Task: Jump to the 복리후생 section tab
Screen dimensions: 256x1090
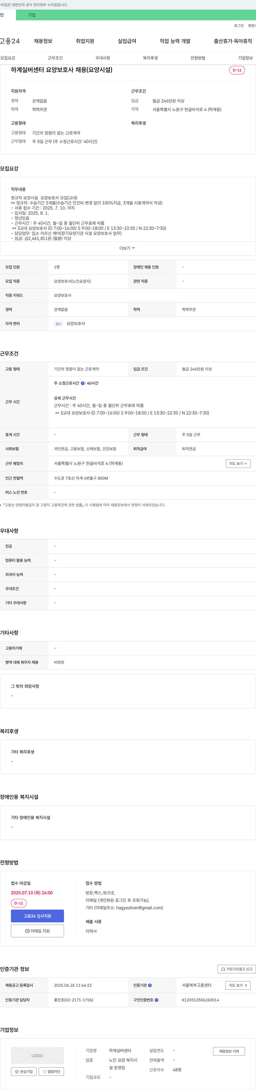Action: (150, 58)
